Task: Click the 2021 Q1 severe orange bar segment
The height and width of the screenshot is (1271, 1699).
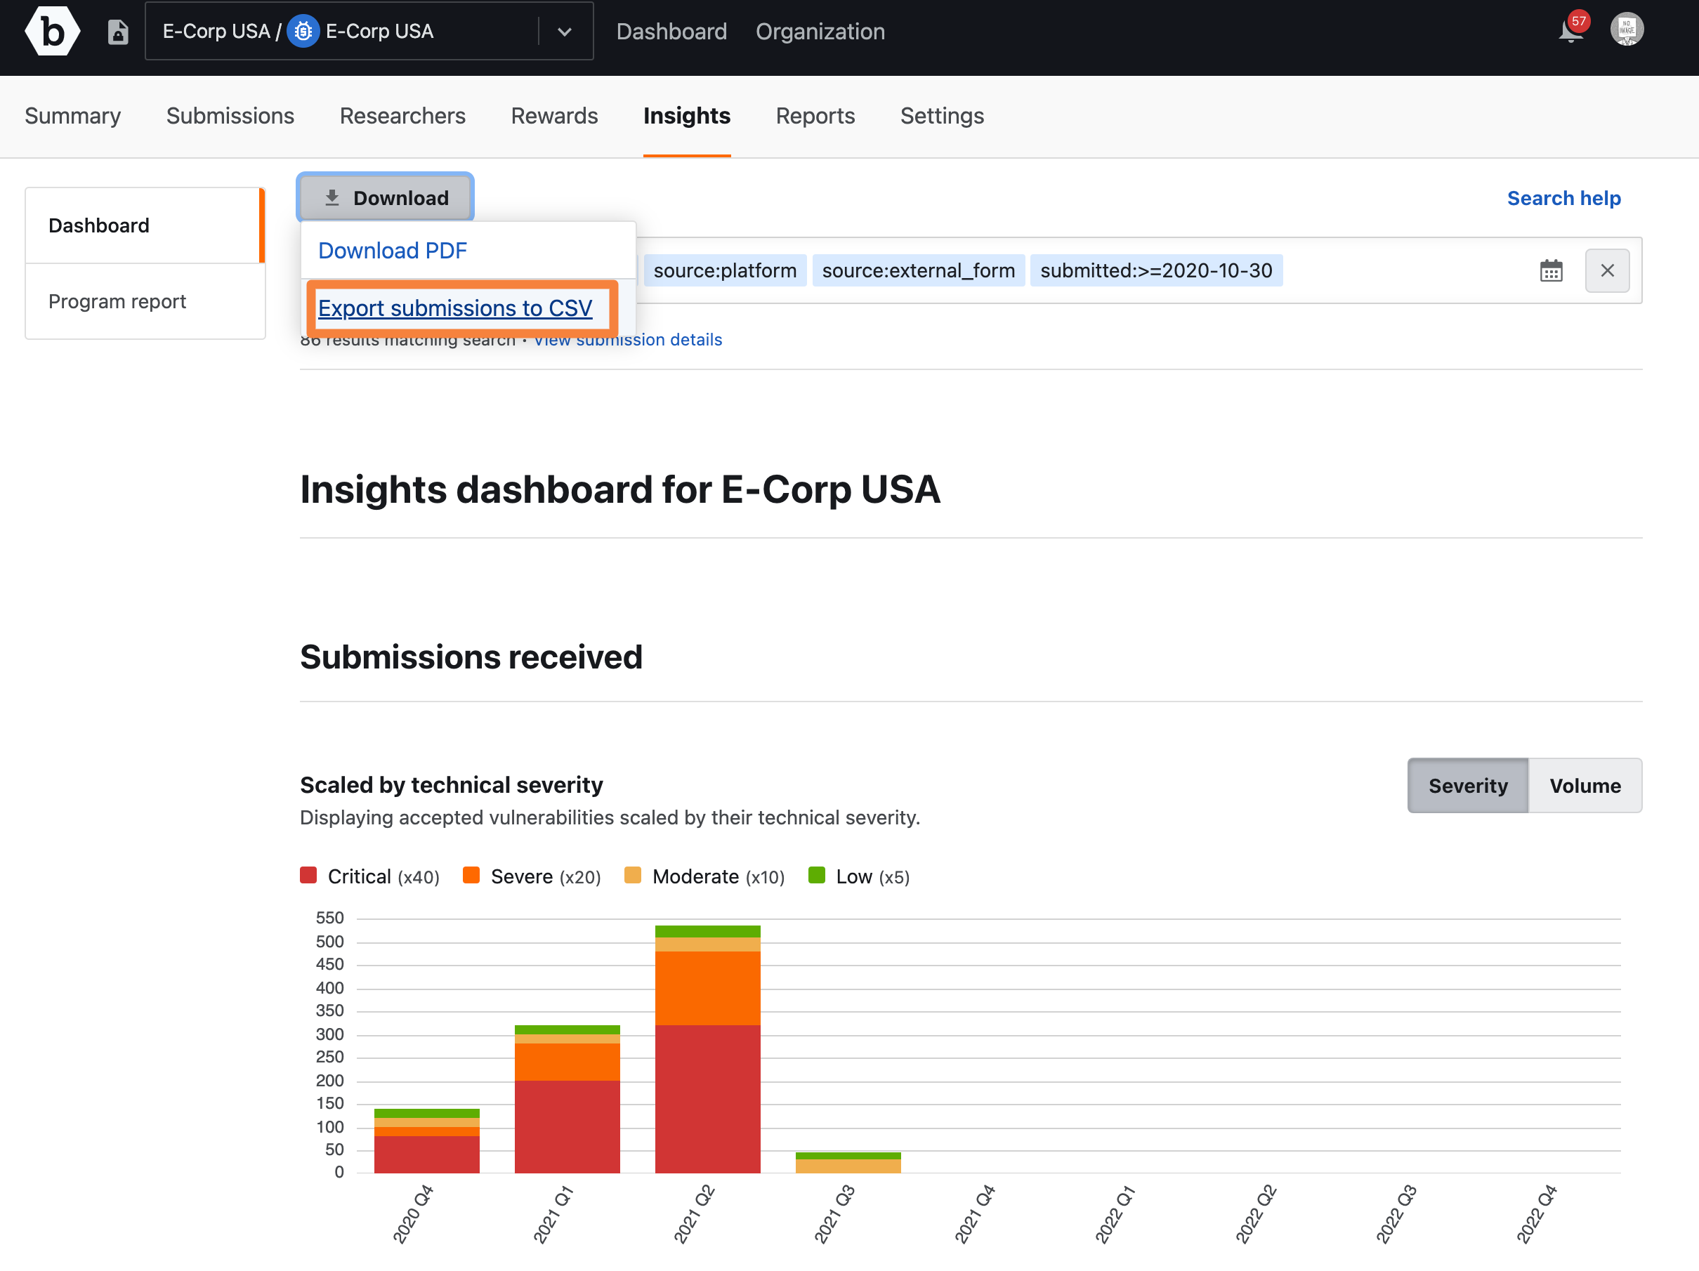Action: (567, 1061)
